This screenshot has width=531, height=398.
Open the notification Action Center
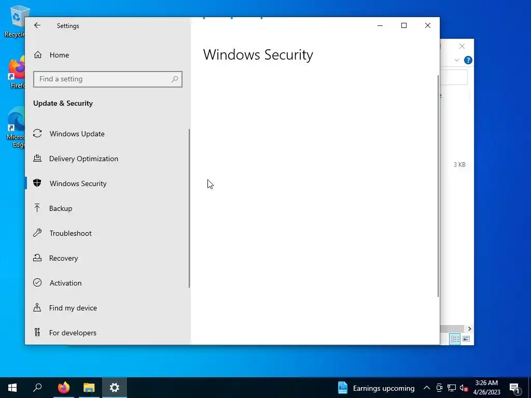(x=514, y=388)
